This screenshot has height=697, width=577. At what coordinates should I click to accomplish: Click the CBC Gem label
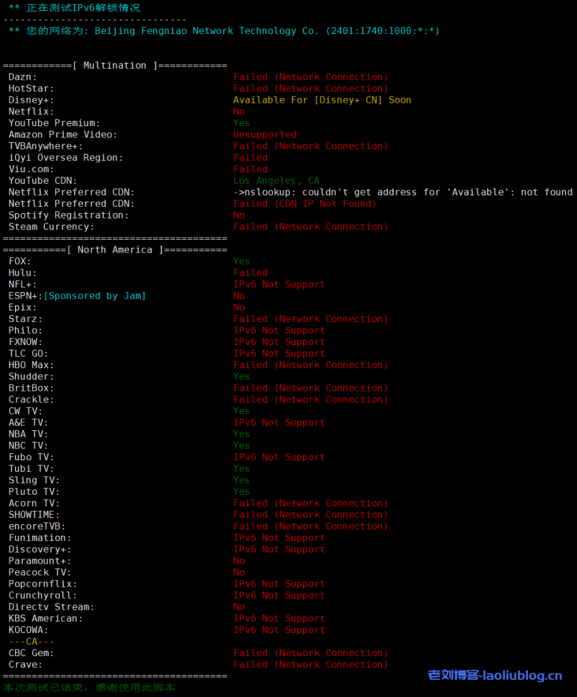[31, 653]
